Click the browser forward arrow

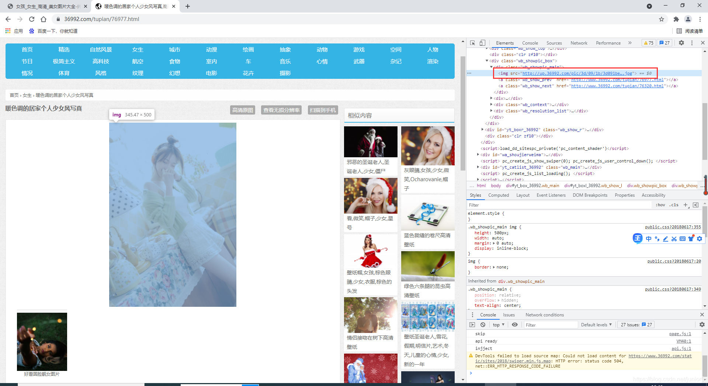coord(20,19)
